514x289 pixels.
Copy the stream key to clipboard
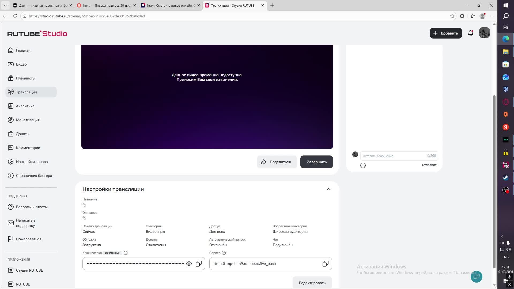click(199, 264)
